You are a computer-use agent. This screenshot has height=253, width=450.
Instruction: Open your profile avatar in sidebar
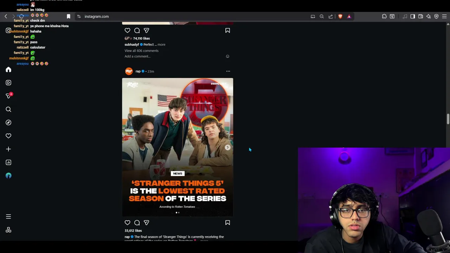click(x=8, y=176)
